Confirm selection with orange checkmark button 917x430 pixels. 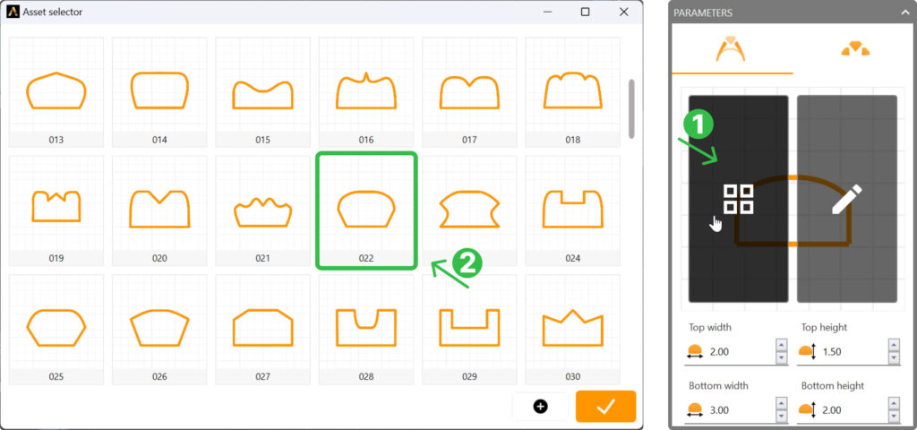[605, 406]
